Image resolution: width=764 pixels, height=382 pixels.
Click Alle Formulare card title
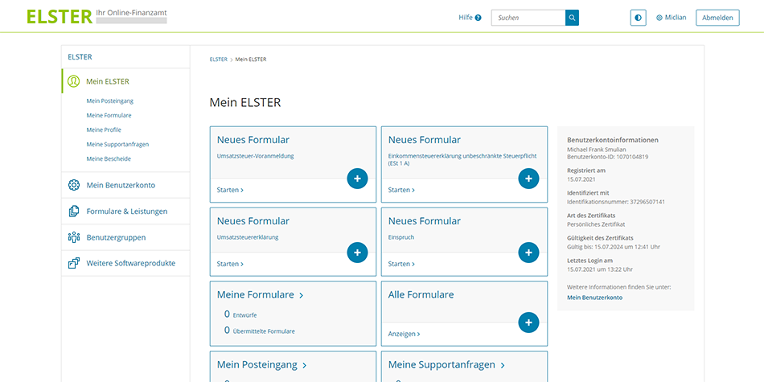[x=421, y=295]
